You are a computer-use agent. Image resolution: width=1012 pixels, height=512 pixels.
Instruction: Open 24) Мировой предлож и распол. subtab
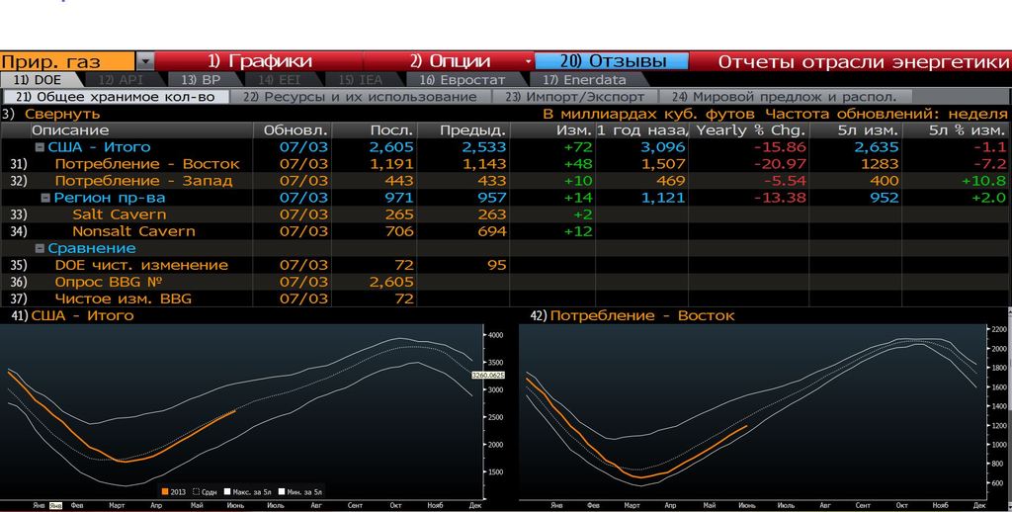pyautogui.click(x=784, y=97)
